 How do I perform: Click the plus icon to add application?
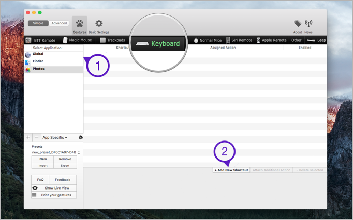point(28,137)
